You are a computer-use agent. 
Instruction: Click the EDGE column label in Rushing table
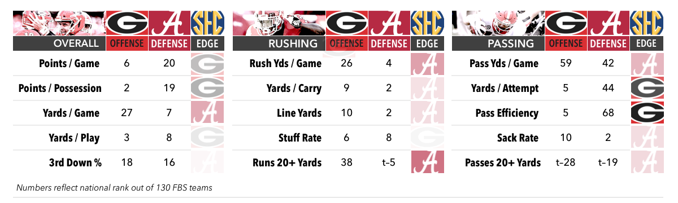pos(427,43)
